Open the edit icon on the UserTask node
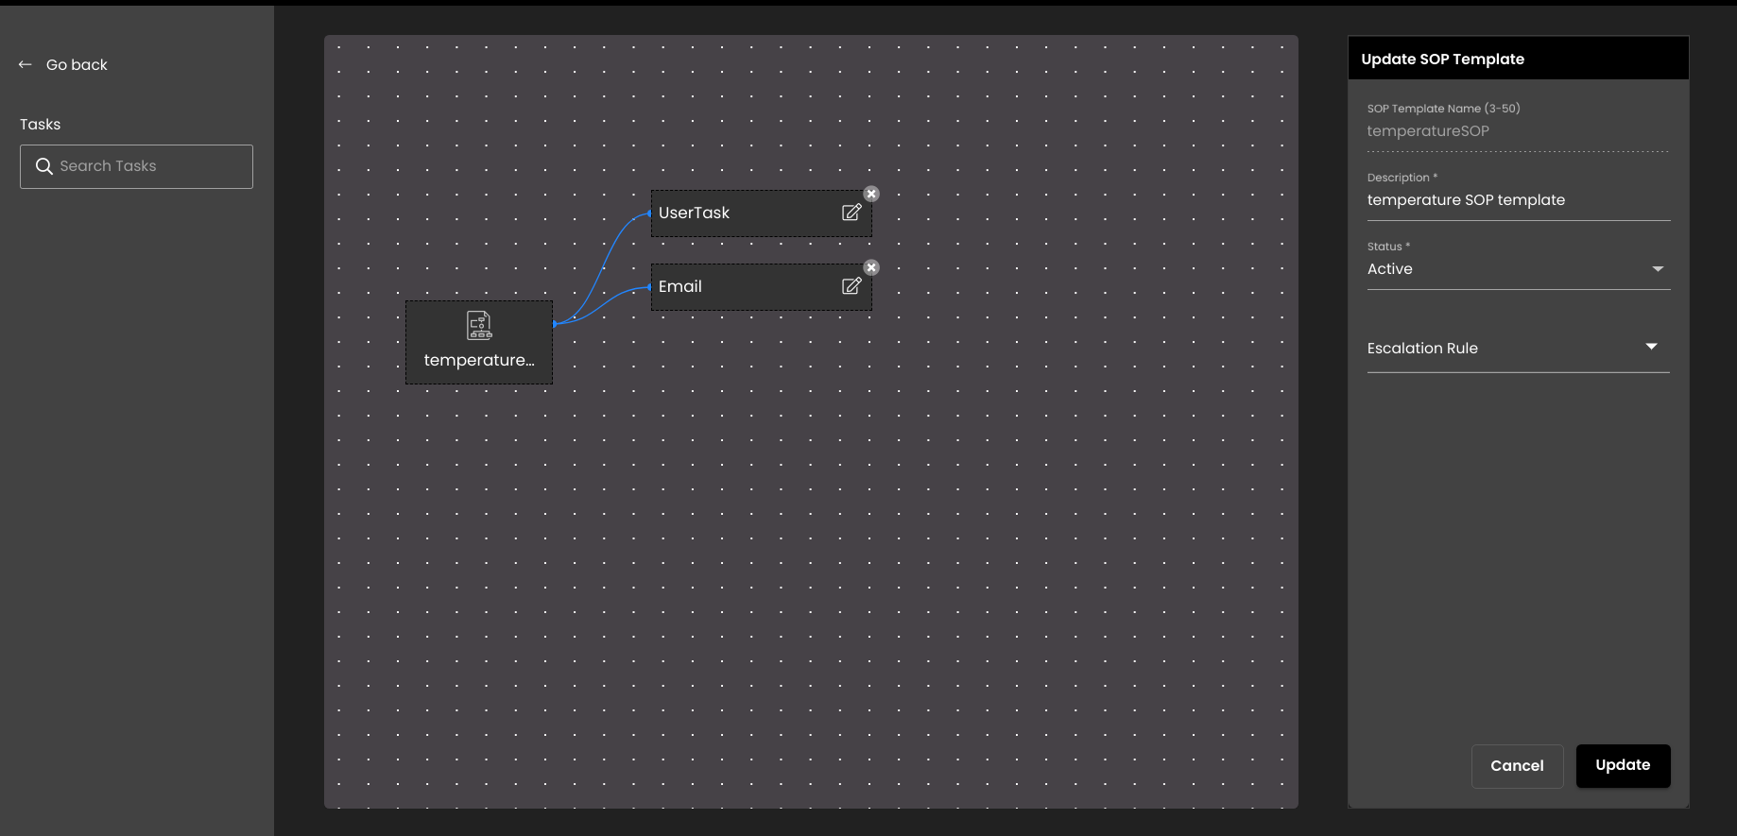1737x836 pixels. [851, 213]
